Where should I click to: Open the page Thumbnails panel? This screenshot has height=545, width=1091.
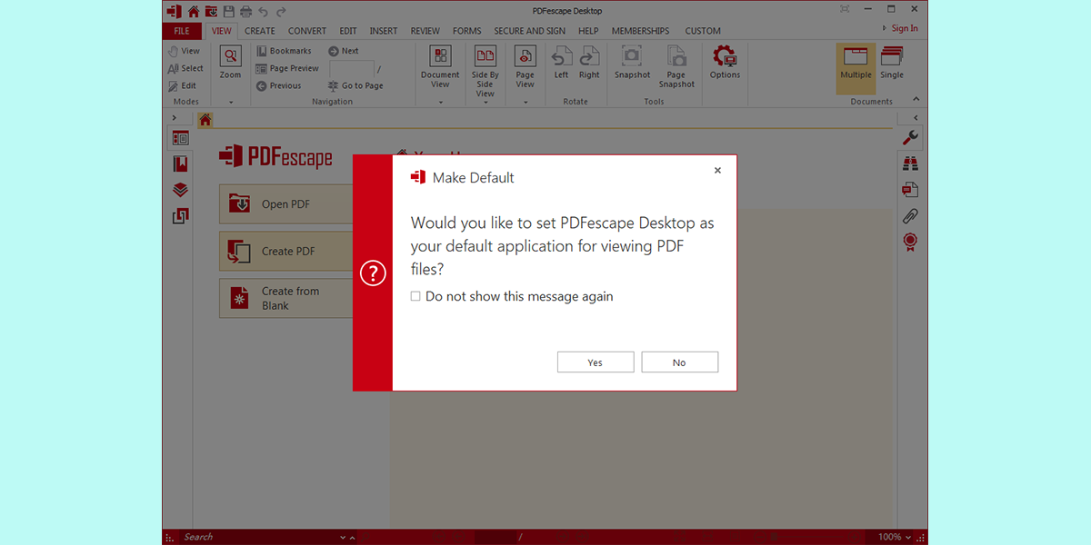pyautogui.click(x=179, y=138)
